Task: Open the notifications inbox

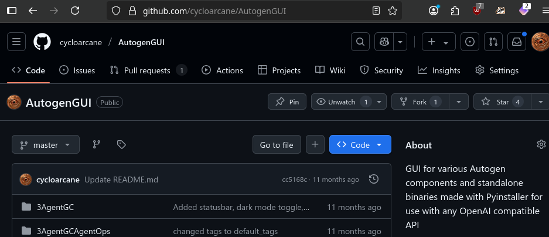Action: [517, 42]
